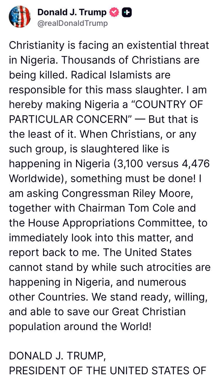Click the red verified checkmark badge
Viewport: 221px width, 377px height.
(114, 12)
